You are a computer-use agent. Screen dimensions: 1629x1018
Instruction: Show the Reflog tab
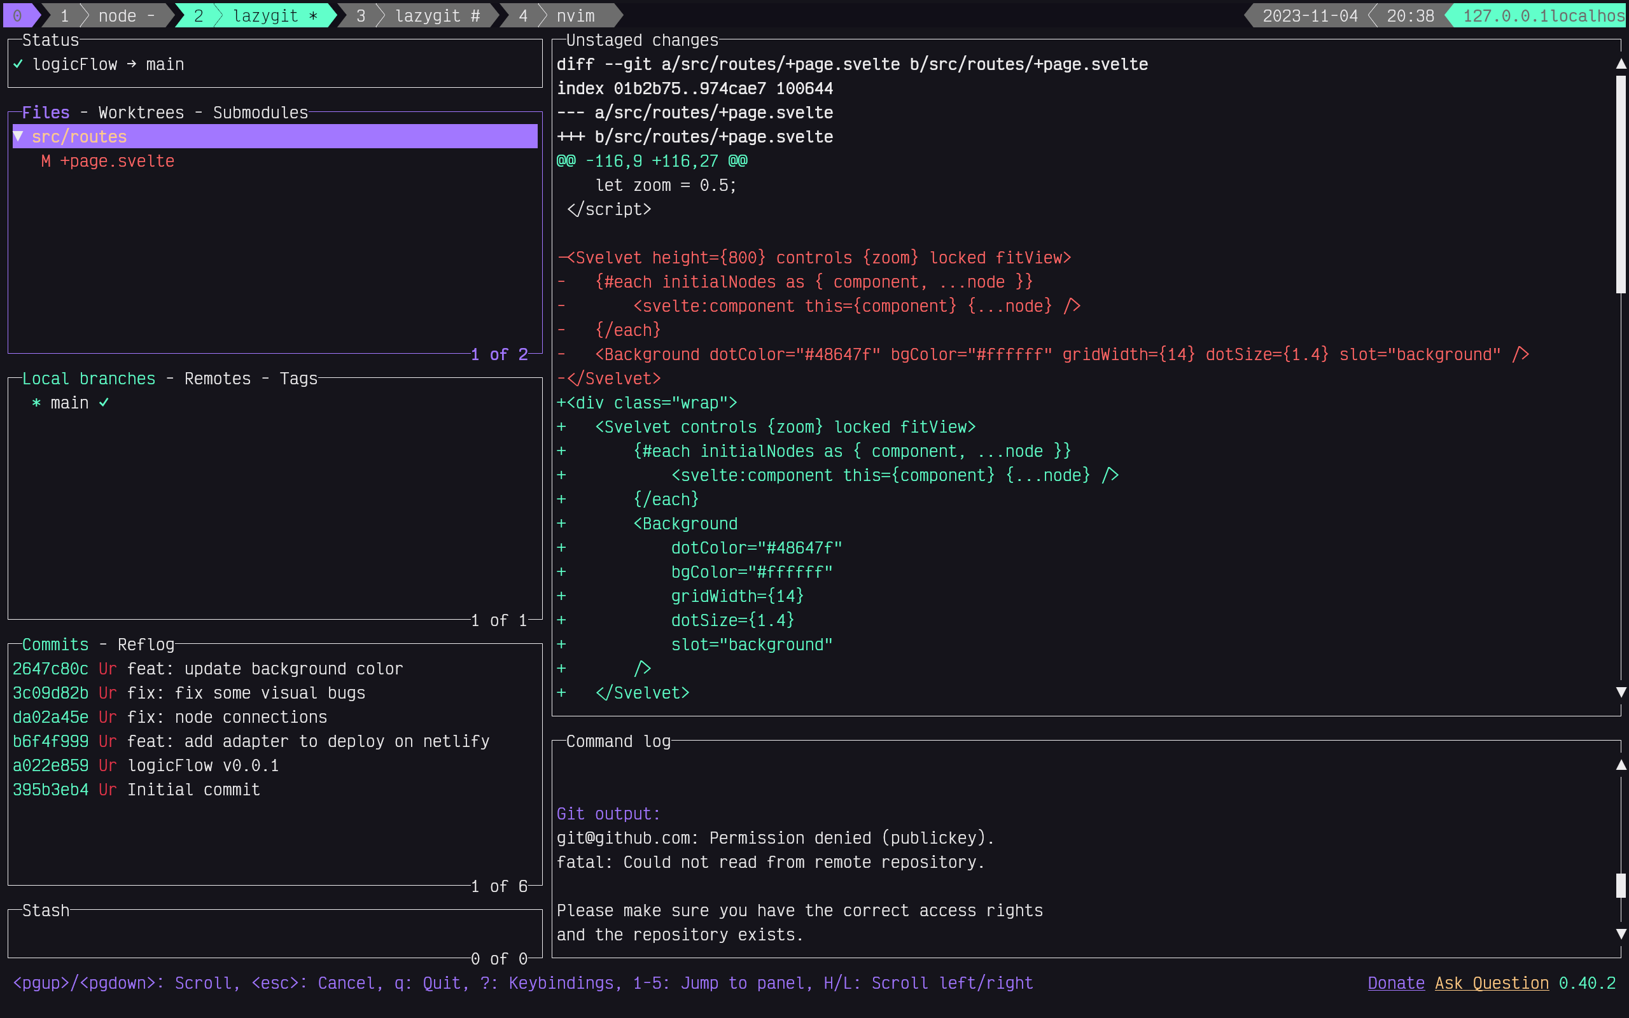point(145,645)
